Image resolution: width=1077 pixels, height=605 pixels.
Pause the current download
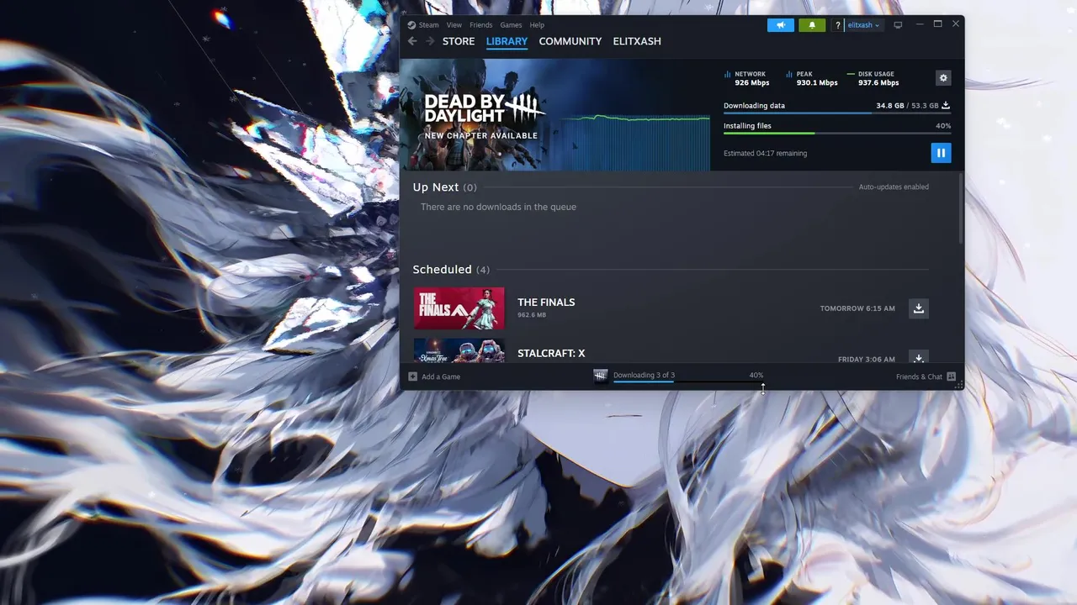941,153
